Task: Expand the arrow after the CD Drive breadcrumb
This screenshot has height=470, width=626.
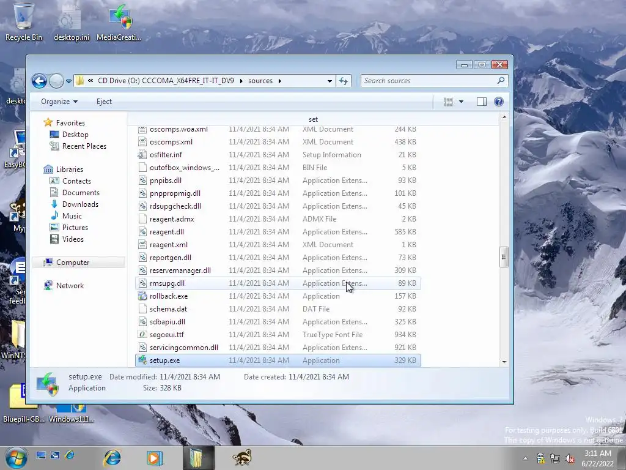Action: tap(241, 81)
